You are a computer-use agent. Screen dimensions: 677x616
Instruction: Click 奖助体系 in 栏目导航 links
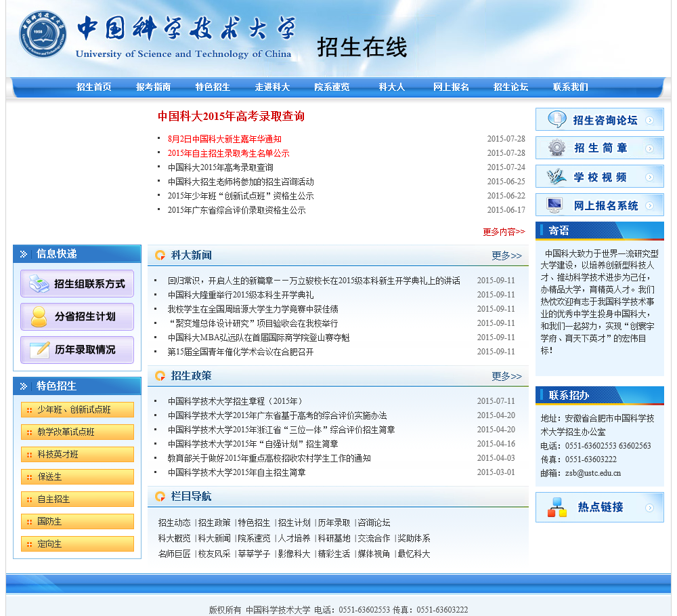tap(414, 538)
